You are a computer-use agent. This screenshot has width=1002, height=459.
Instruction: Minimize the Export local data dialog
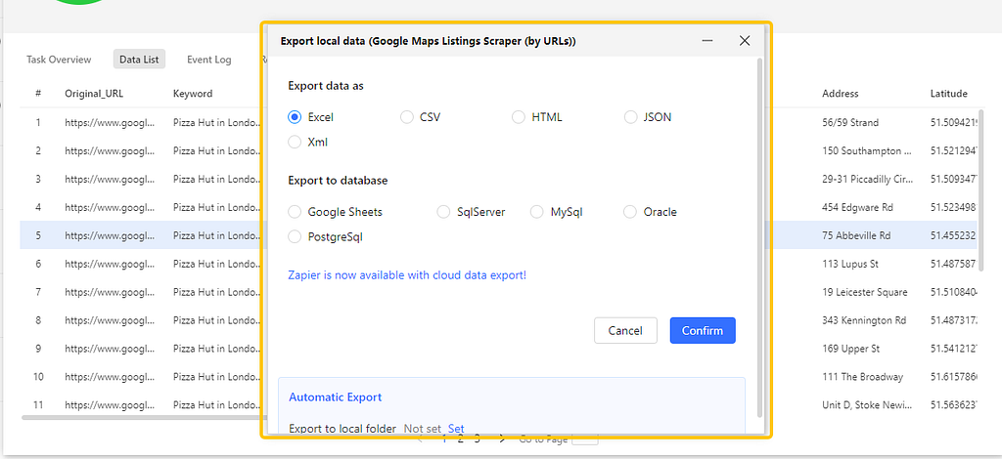point(707,41)
